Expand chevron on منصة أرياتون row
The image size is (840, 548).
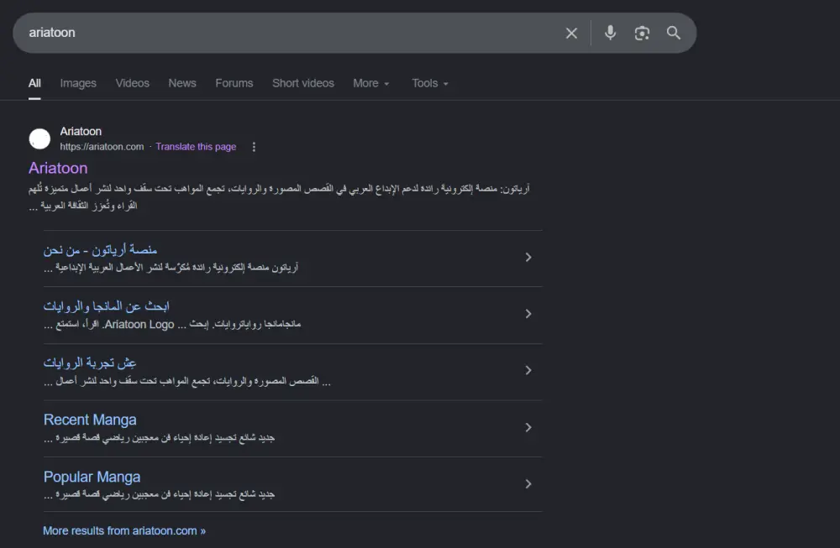(x=528, y=258)
